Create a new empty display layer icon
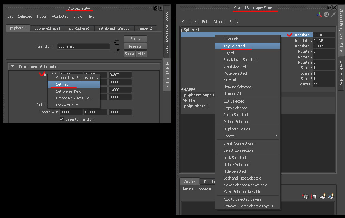This screenshot has height=218, width=345. 323,197
